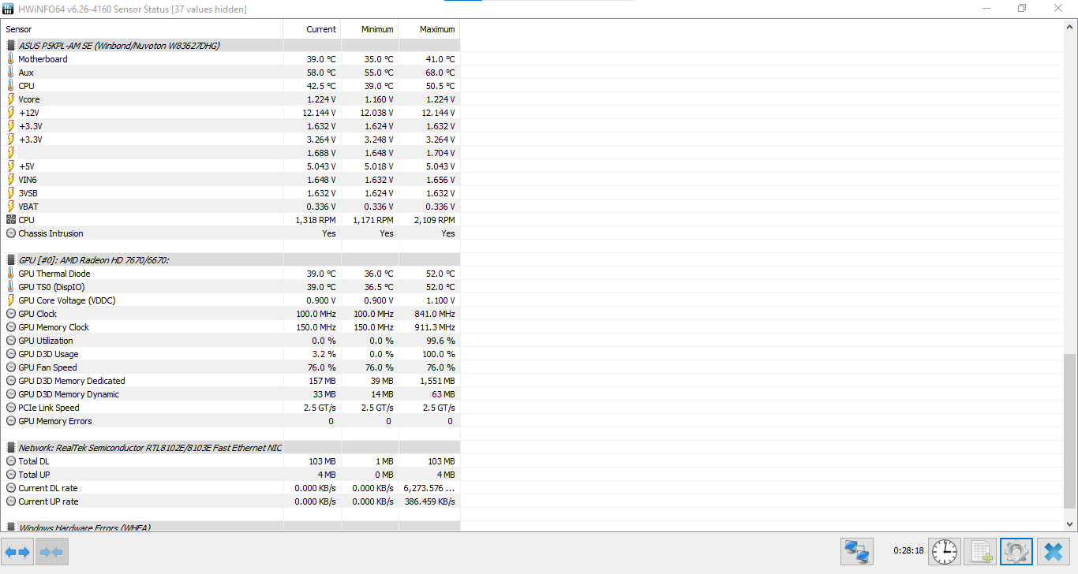Screen dimensions: 1078x574
Task: Click the bolt icon beside GPU Core Voltage (VDDC)
Action: pyautogui.click(x=11, y=300)
